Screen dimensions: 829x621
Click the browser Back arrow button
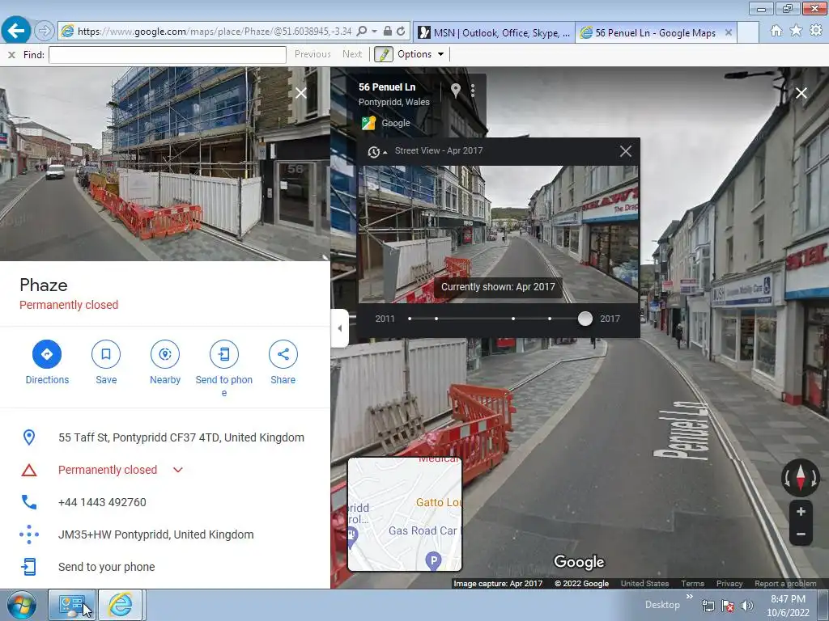pyautogui.click(x=16, y=31)
